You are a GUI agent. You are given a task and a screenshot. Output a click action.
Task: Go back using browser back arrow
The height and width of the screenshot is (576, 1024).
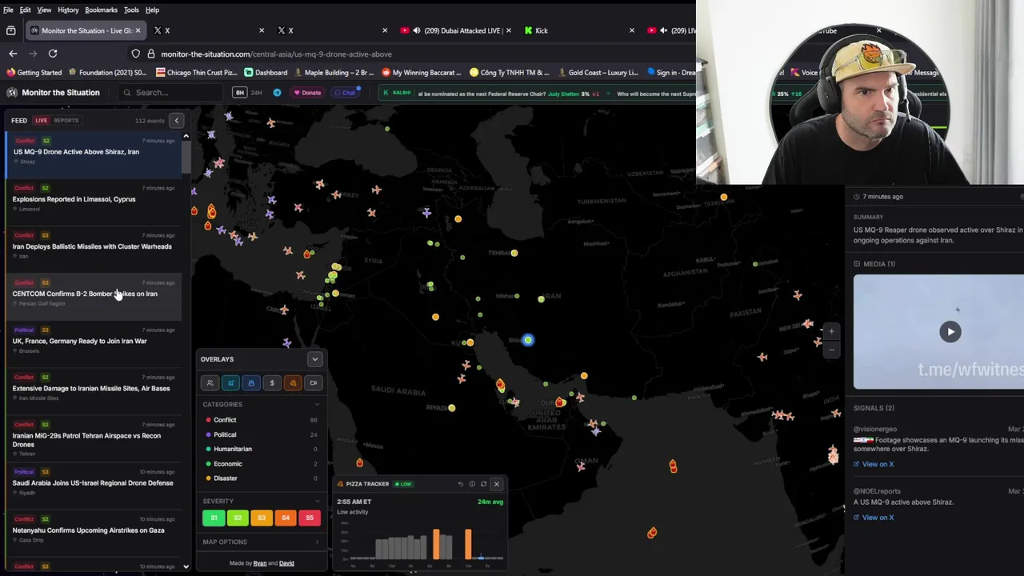[13, 54]
